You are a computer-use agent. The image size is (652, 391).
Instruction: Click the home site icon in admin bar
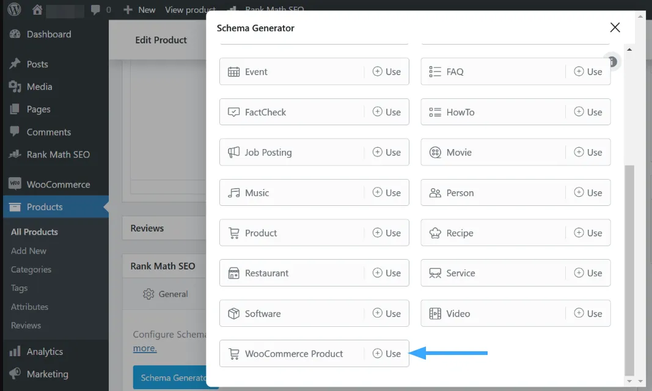point(37,9)
